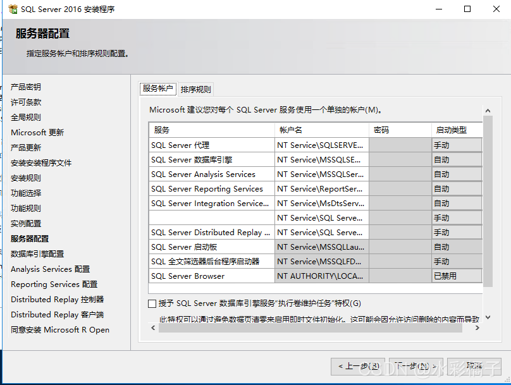Open startup type for SQL Server Analysis Services
The width and height of the screenshot is (511, 385).
click(x=457, y=174)
